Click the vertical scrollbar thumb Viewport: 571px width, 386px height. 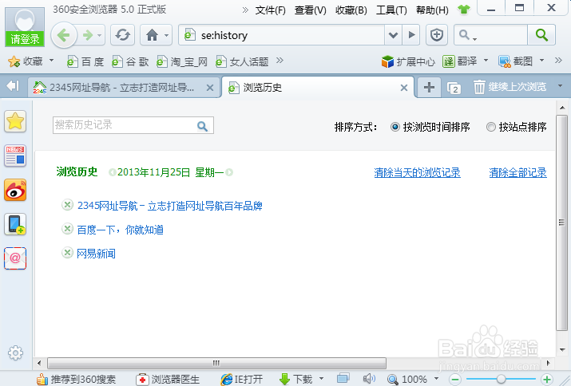pyautogui.click(x=562, y=223)
